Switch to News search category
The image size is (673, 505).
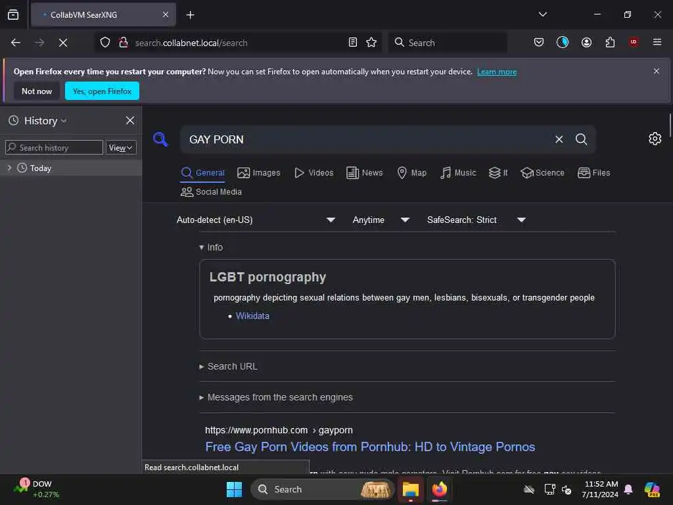364,173
